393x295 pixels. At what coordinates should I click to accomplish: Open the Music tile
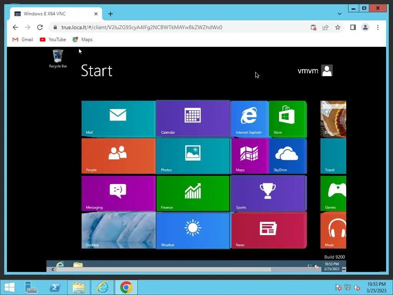coord(333,231)
